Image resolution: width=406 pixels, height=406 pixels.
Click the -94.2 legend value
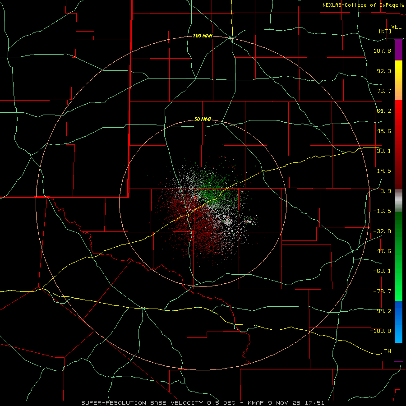coord(382,311)
